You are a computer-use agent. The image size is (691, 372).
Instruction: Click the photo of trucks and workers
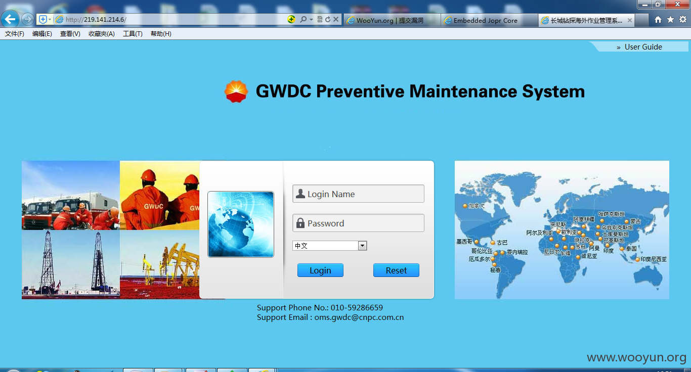(x=71, y=195)
